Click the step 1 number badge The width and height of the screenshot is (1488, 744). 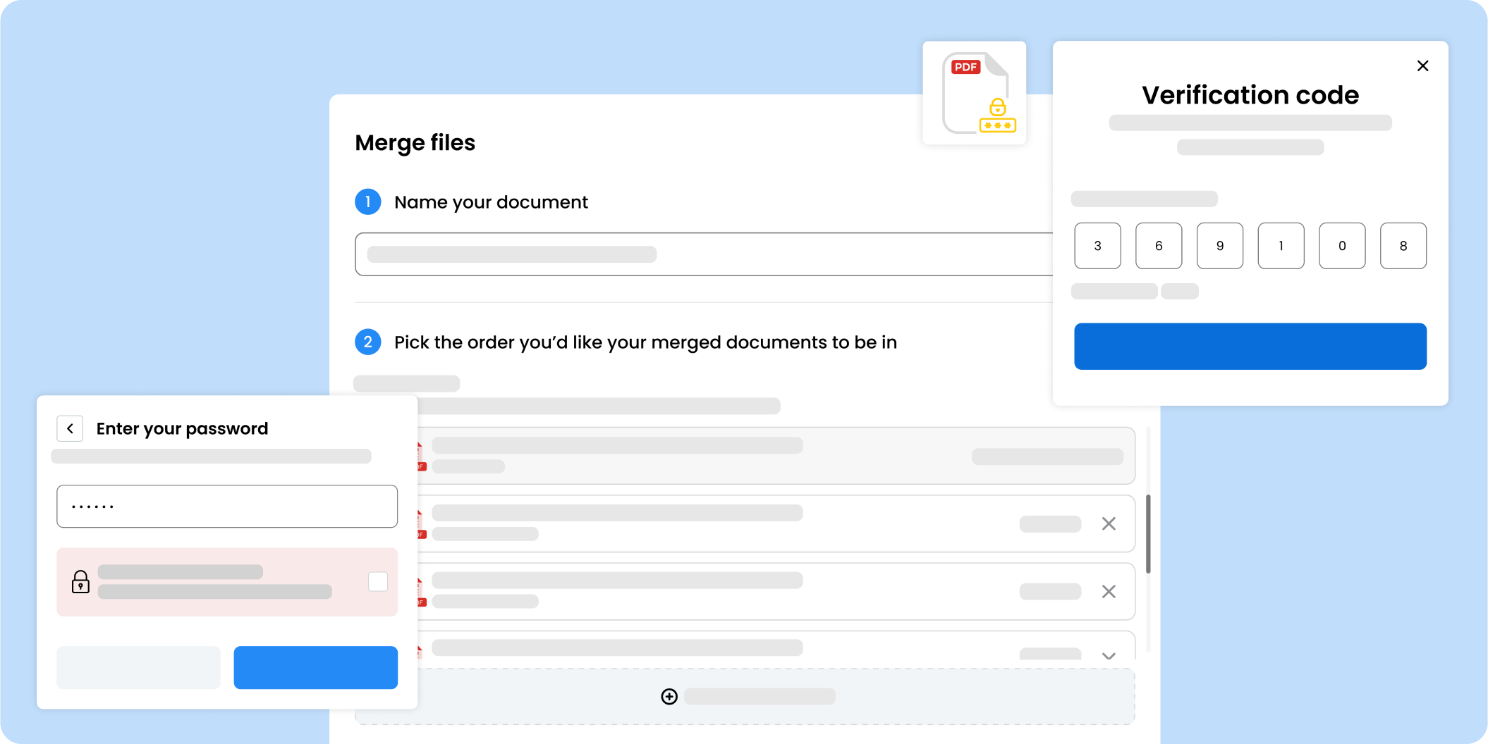(x=367, y=202)
